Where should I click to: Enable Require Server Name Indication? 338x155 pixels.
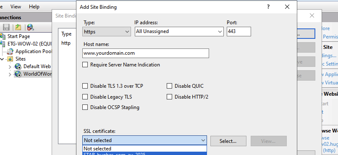point(85,64)
